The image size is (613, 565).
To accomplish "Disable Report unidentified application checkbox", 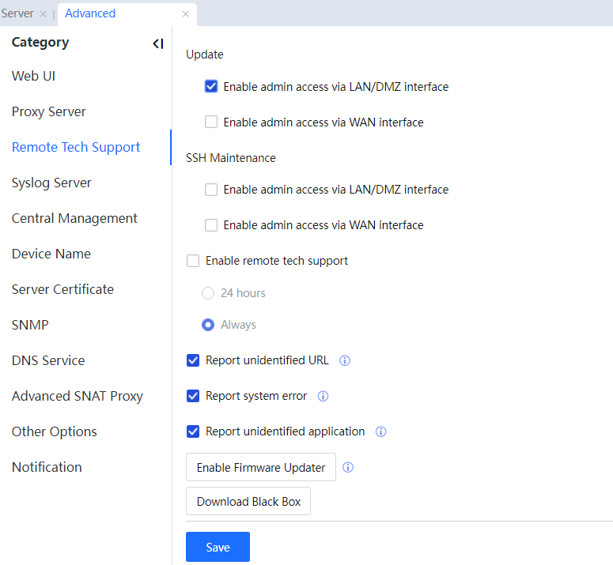I will 193,431.
